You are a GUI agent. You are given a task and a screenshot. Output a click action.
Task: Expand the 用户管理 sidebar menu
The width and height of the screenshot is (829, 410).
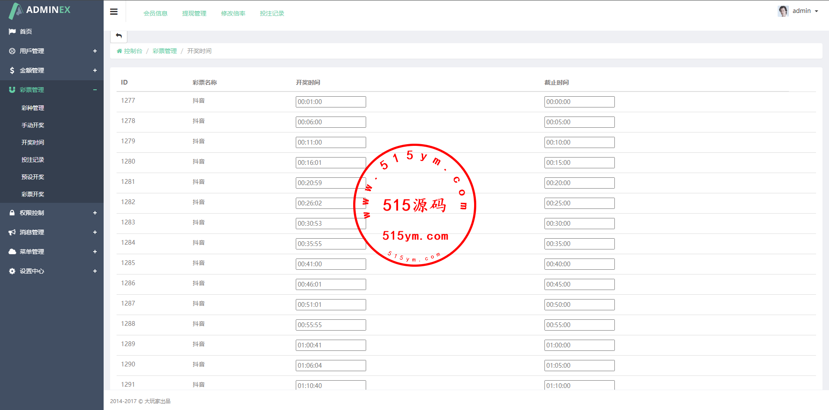[95, 51]
